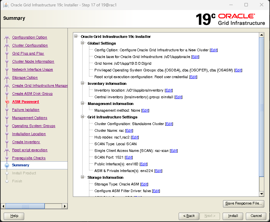The image size is (270, 222).
Task: Click the sidebar horizontal scroll left arrow
Action: pos(3,206)
